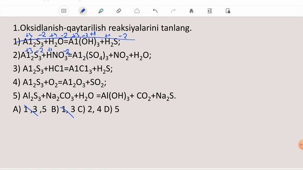This screenshot has height=170, width=303.
Task: Click answer option 'B) 1, 3'
Action: point(63,109)
